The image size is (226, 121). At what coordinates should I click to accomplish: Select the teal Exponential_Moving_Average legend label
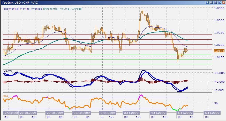click(62, 8)
